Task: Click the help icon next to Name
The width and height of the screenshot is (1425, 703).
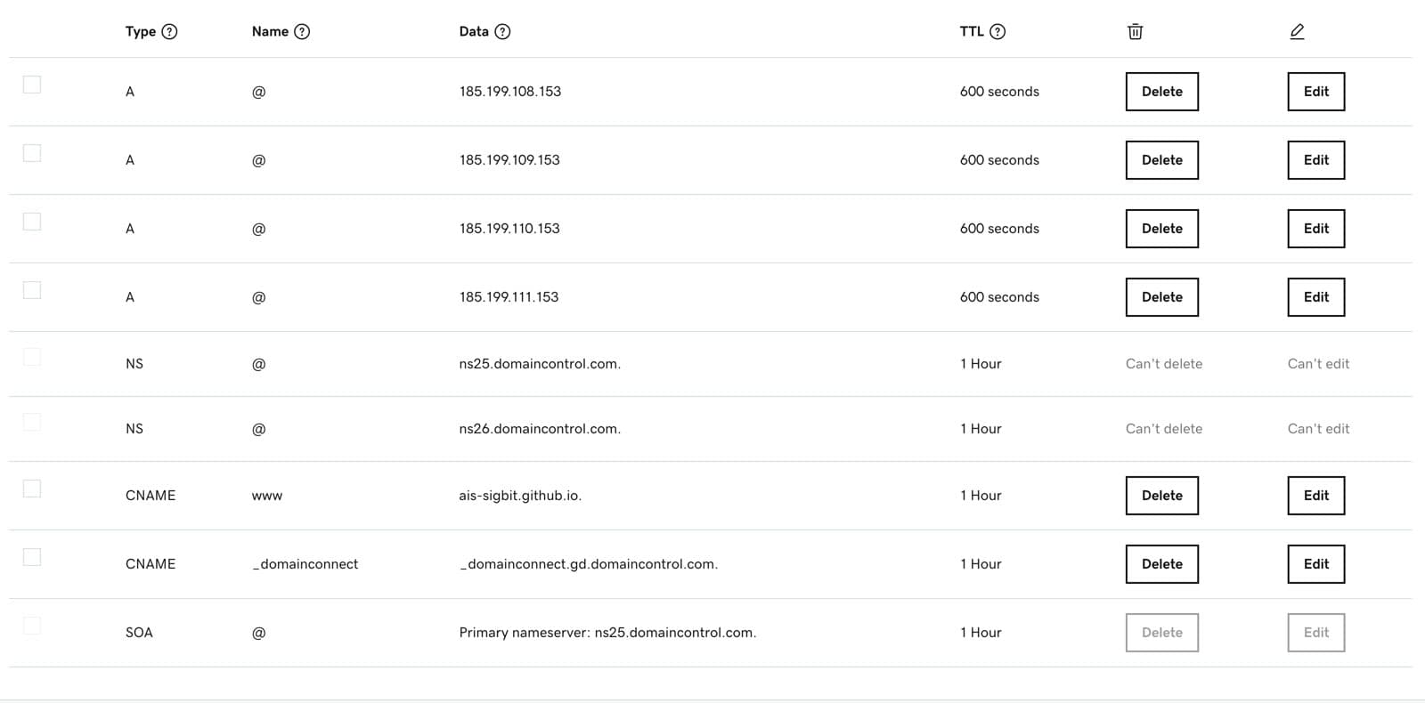Action: (302, 32)
